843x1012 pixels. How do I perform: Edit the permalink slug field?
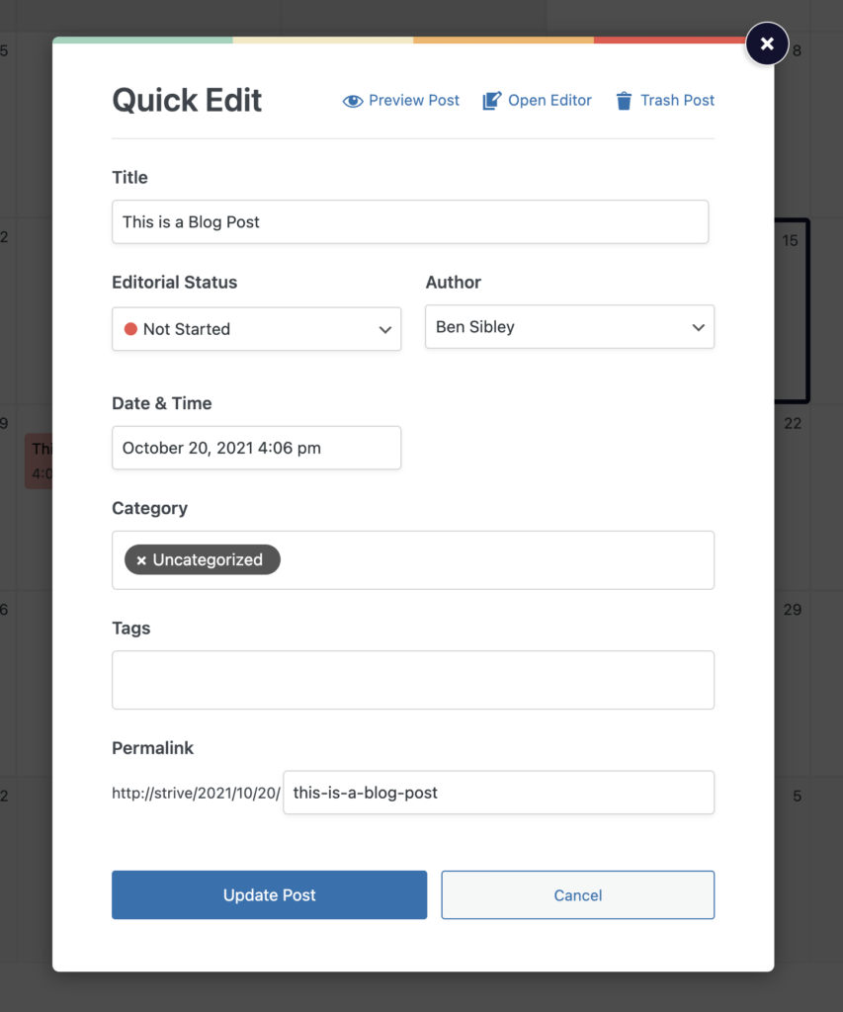click(x=498, y=793)
